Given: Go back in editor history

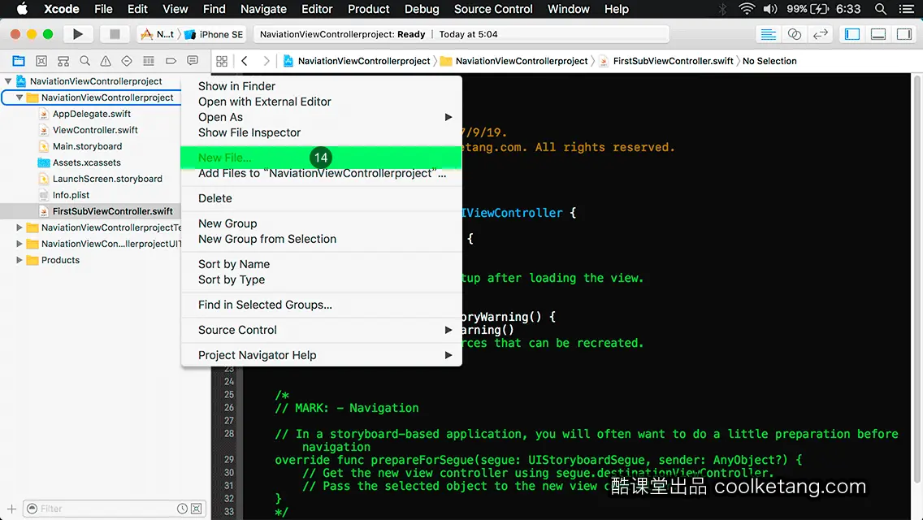Looking at the screenshot, I should [245, 61].
